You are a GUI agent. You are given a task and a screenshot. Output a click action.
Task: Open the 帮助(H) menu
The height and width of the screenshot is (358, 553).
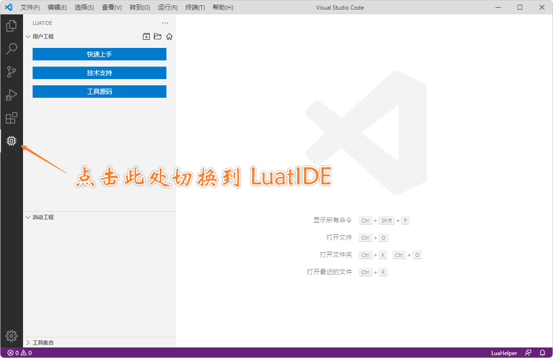click(x=223, y=7)
